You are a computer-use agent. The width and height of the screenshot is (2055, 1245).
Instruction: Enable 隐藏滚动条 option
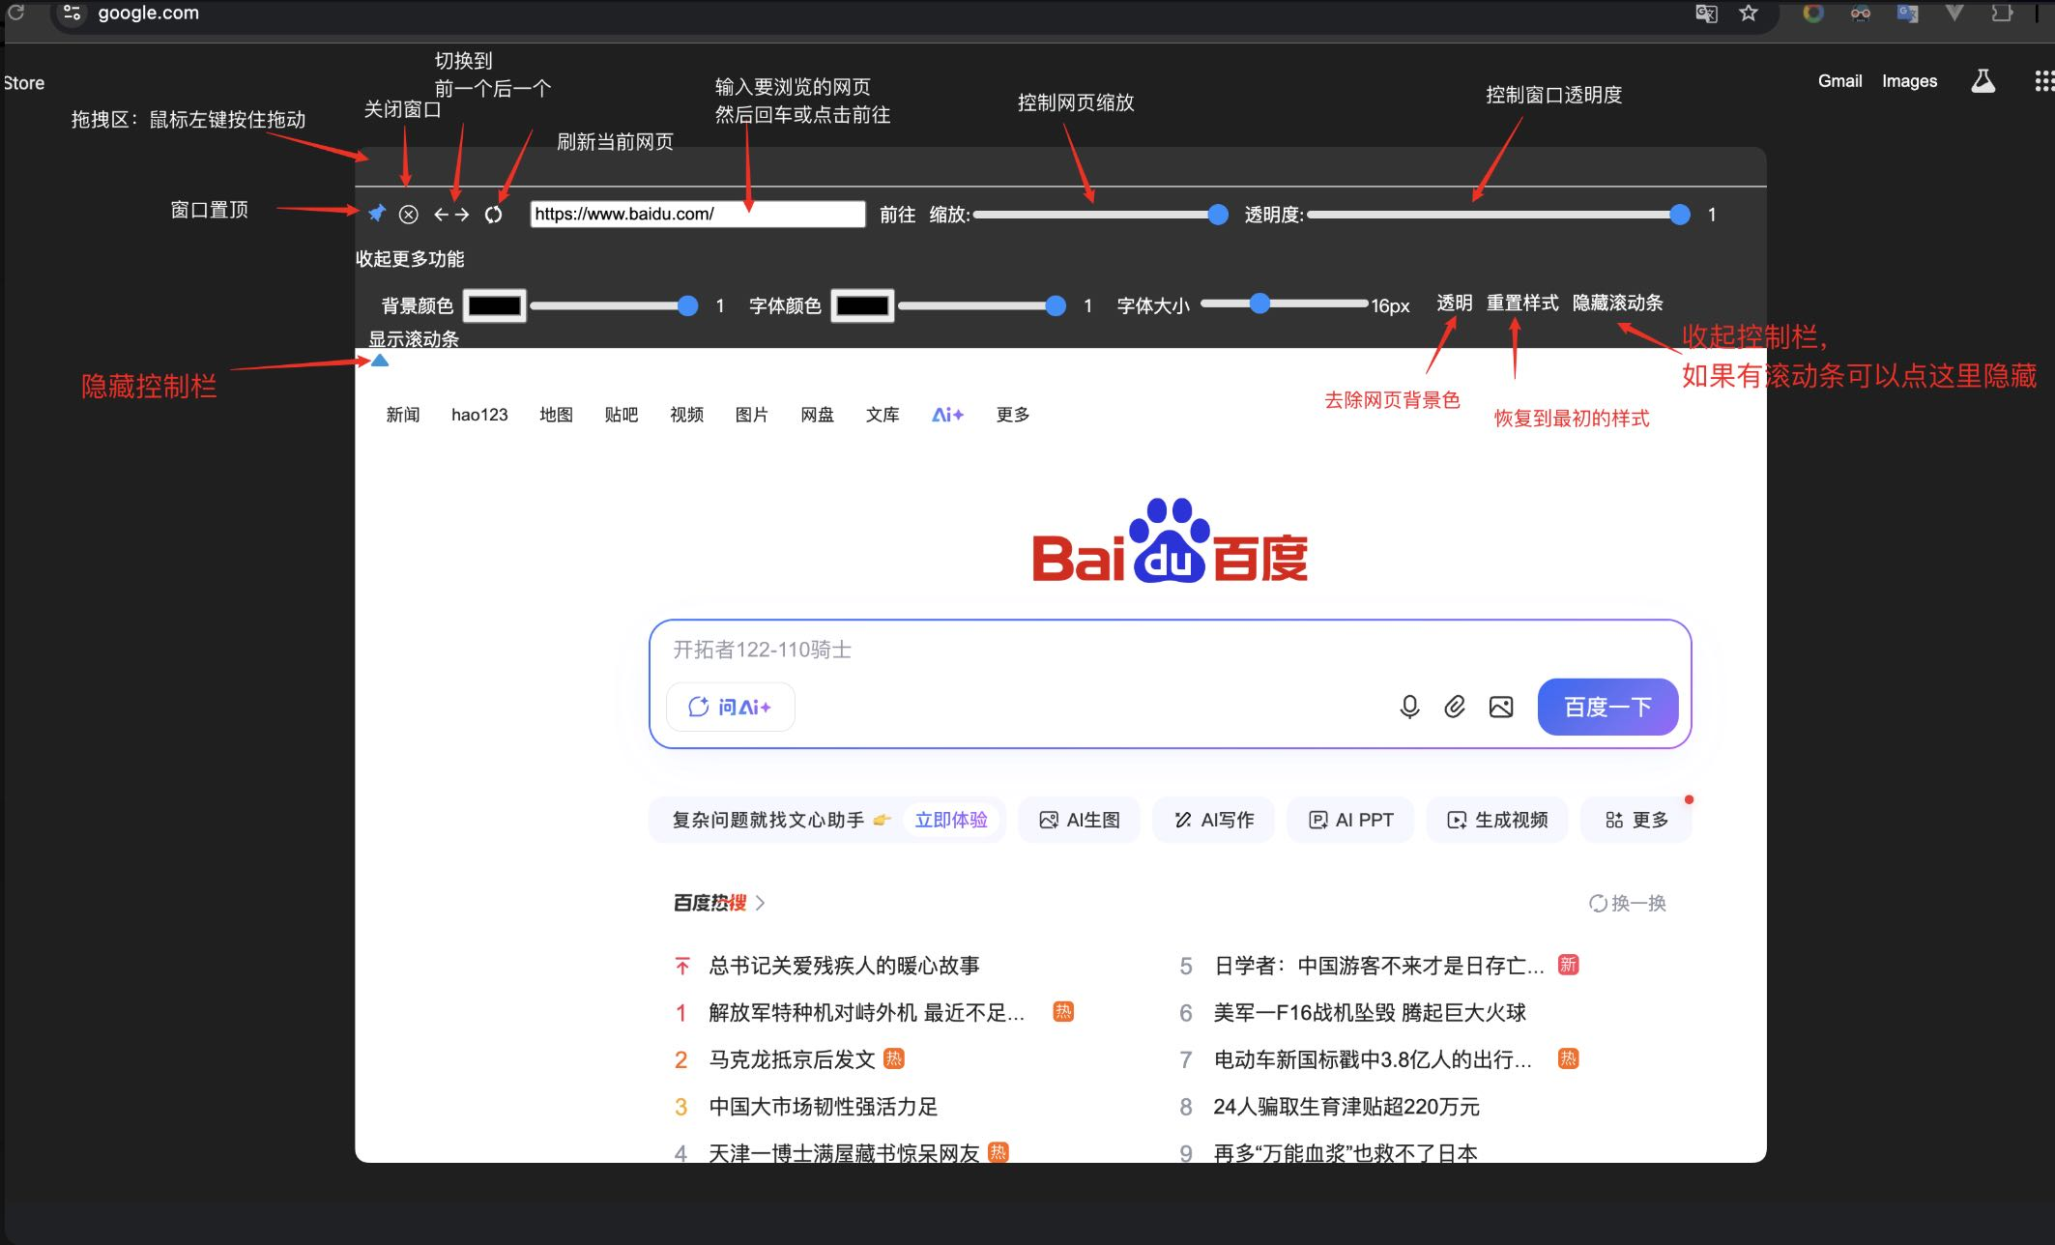(x=1618, y=303)
